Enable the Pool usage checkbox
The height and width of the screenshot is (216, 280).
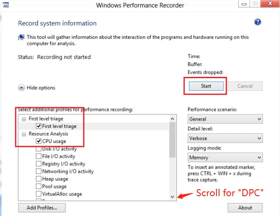tap(38, 186)
